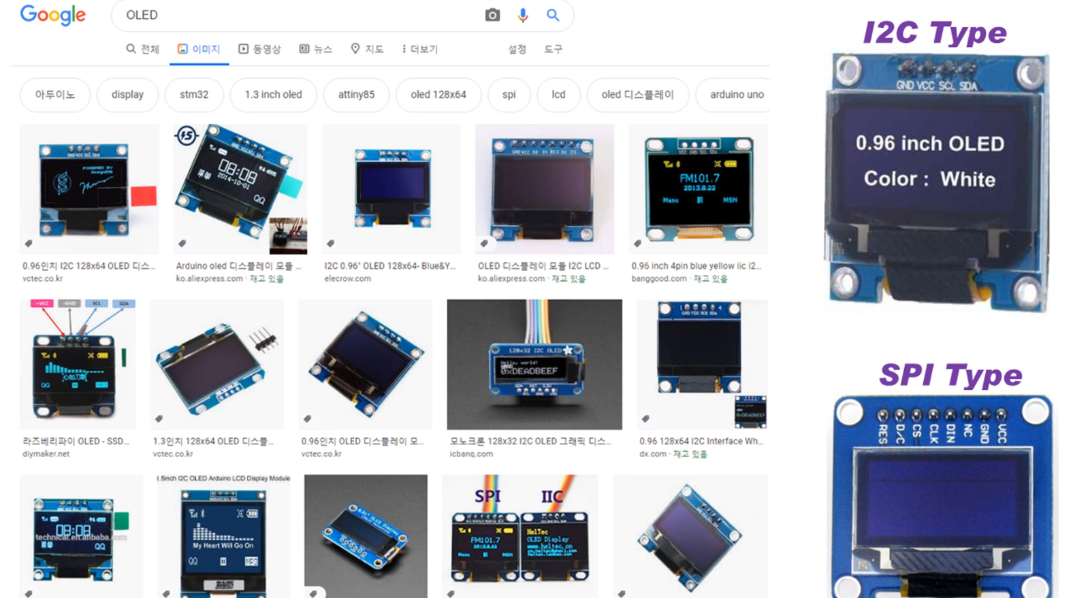The height and width of the screenshot is (598, 1071).
Task: Open the My Heart Will Go On thumbnail
Action: pos(223,536)
